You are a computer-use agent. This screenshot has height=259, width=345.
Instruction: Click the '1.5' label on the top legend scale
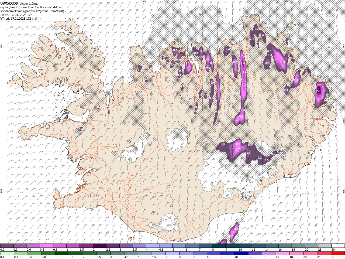81,250
